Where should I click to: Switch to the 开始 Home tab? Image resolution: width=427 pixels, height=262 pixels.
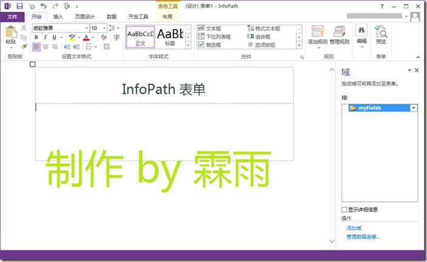coord(36,16)
